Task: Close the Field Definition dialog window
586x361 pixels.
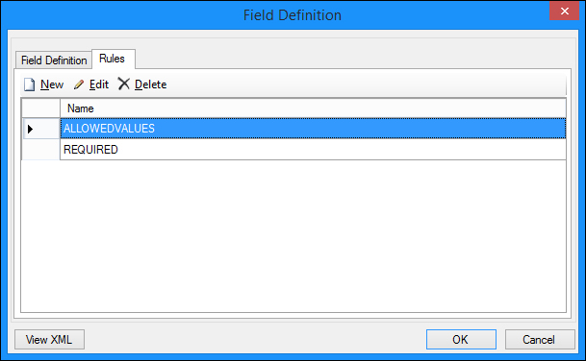Action: tap(564, 11)
